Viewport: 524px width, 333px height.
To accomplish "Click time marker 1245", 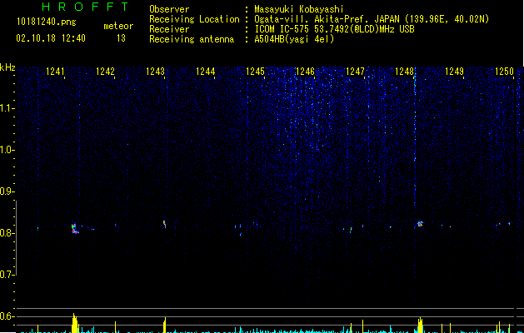I will click(255, 72).
